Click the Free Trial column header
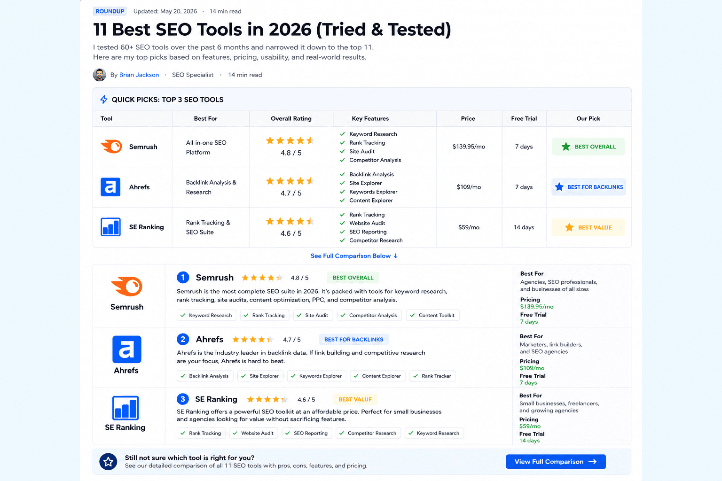The image size is (722, 481). click(x=524, y=118)
